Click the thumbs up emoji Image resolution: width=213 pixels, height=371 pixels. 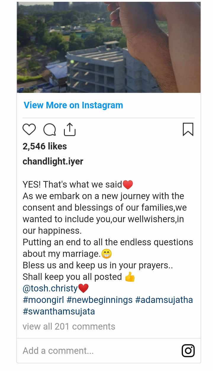(130, 277)
